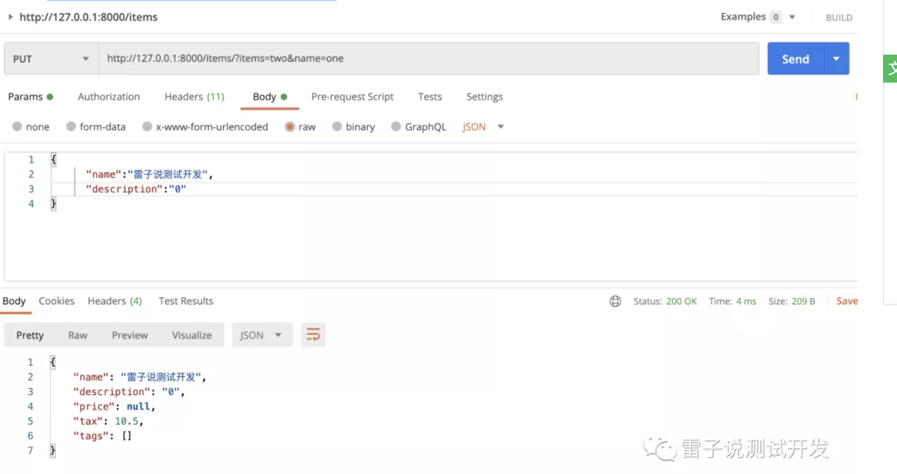897x474 pixels.
Task: Open the response Headers (4) tab
Action: click(115, 301)
